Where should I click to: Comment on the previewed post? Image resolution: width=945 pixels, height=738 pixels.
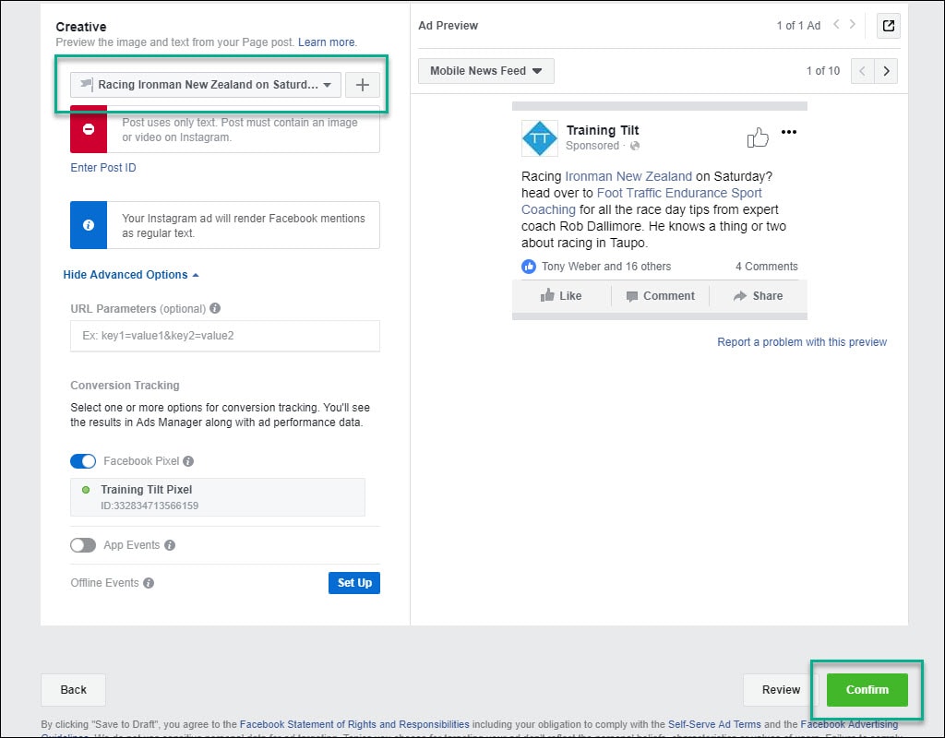[661, 296]
